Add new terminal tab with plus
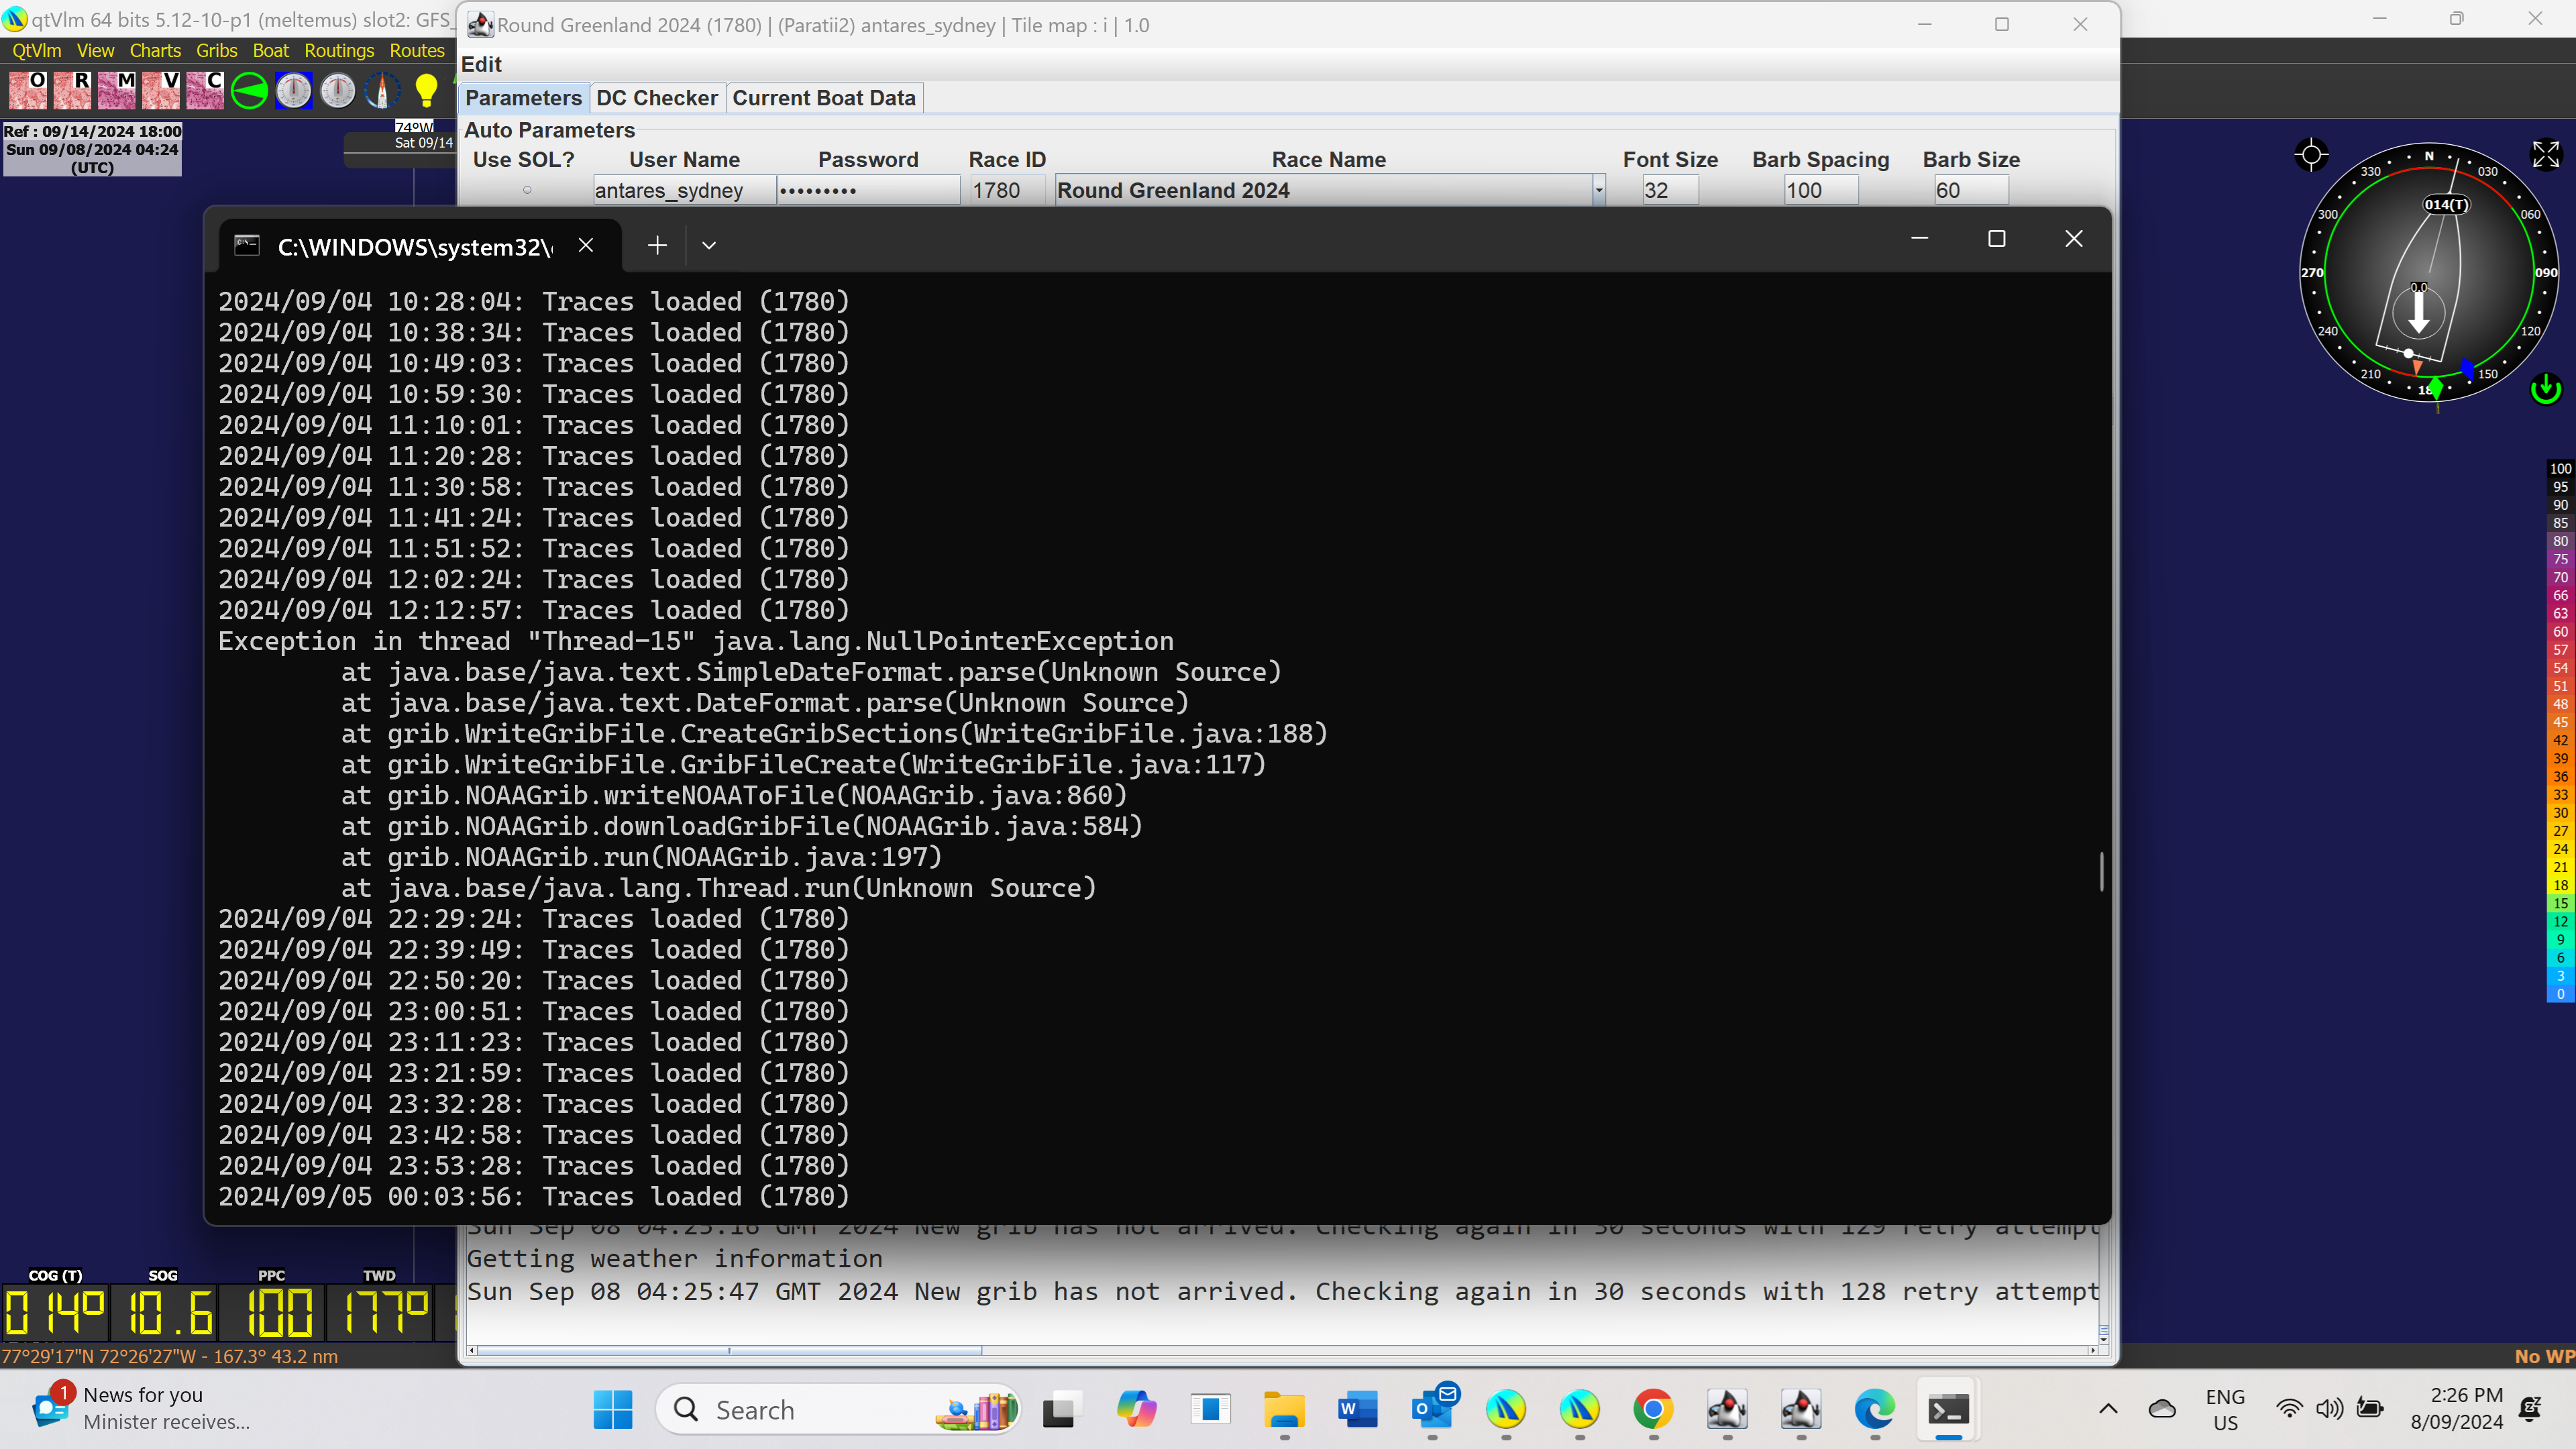 pos(657,246)
